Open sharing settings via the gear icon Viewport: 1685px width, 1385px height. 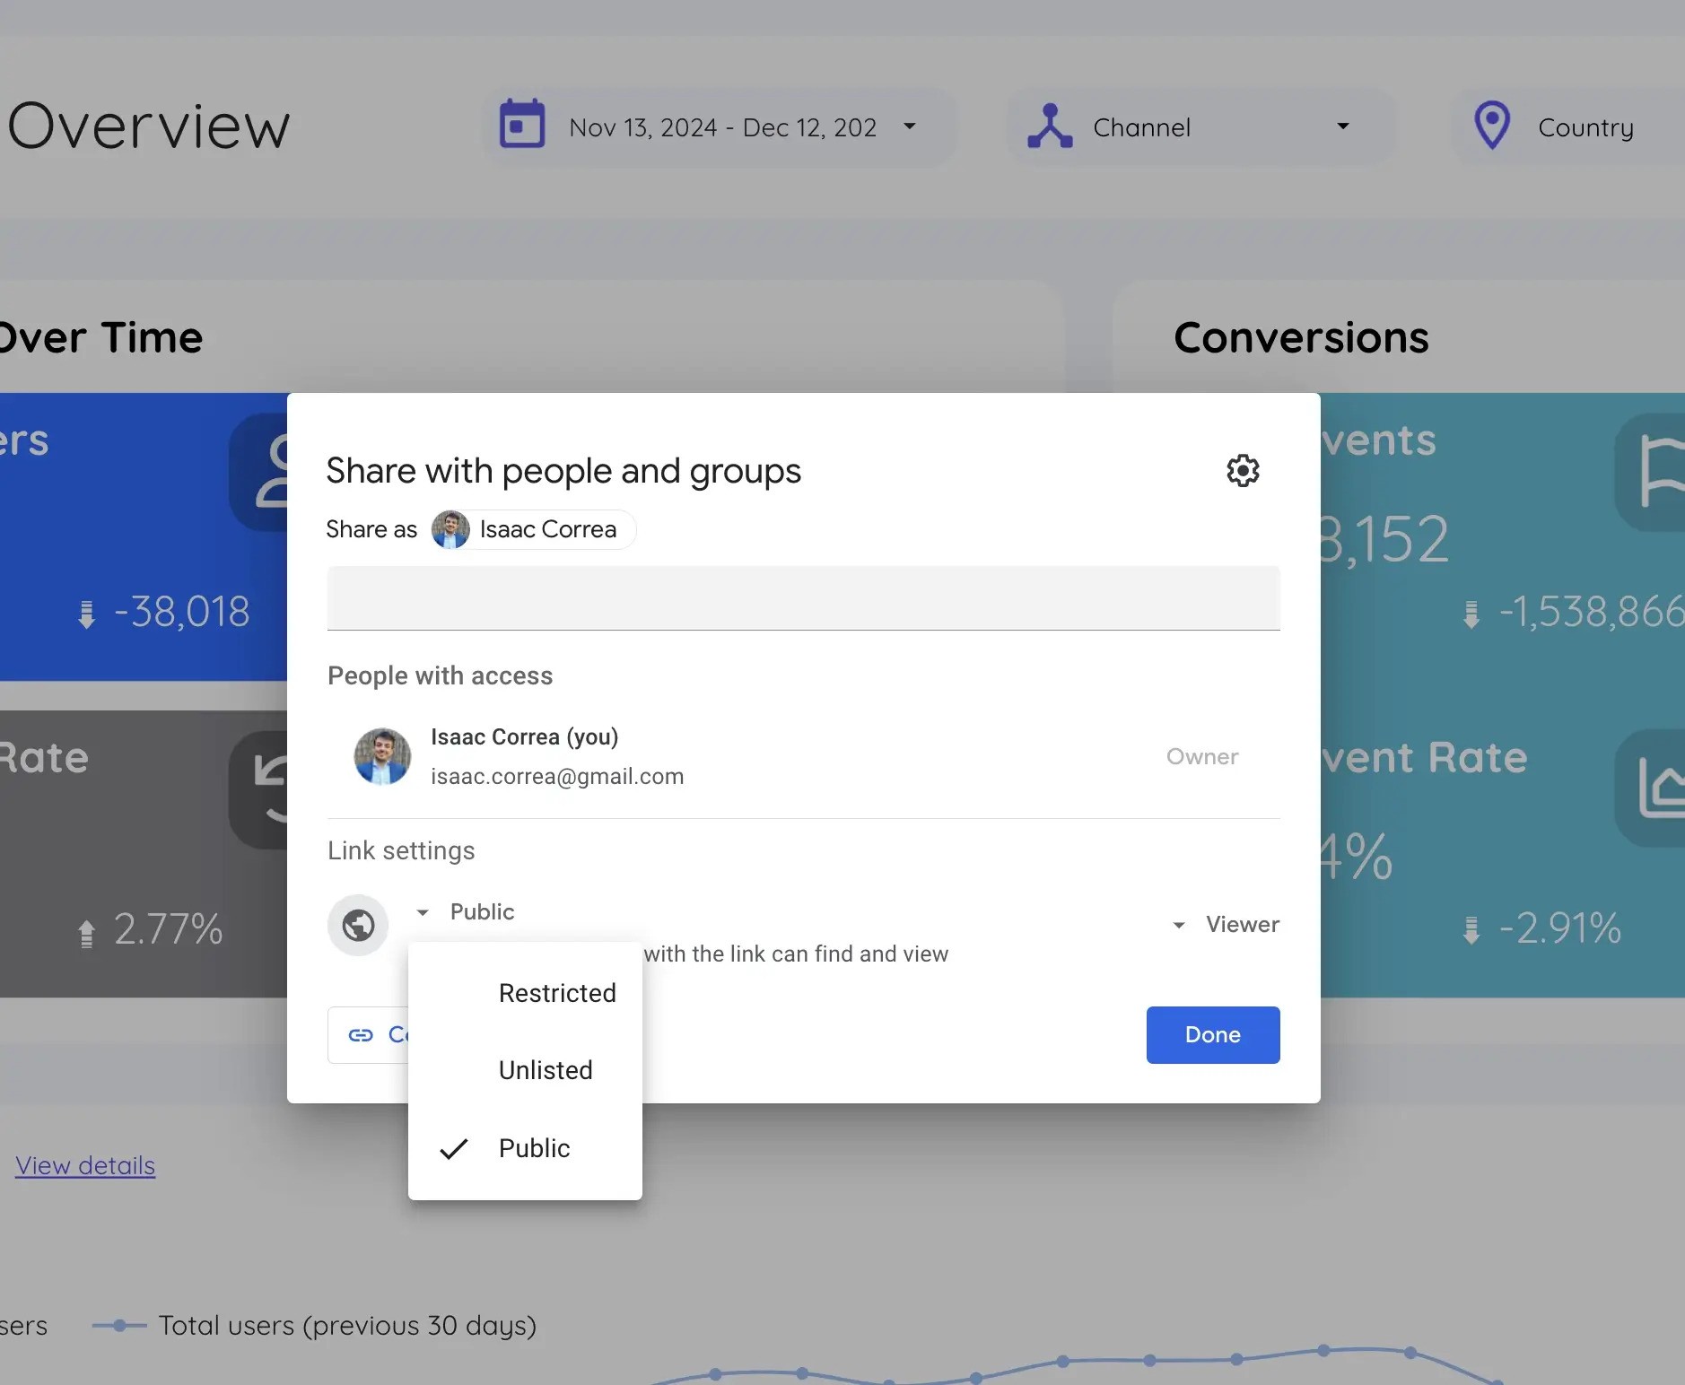[x=1243, y=470]
